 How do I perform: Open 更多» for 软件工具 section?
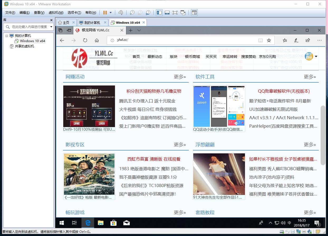click(310, 77)
